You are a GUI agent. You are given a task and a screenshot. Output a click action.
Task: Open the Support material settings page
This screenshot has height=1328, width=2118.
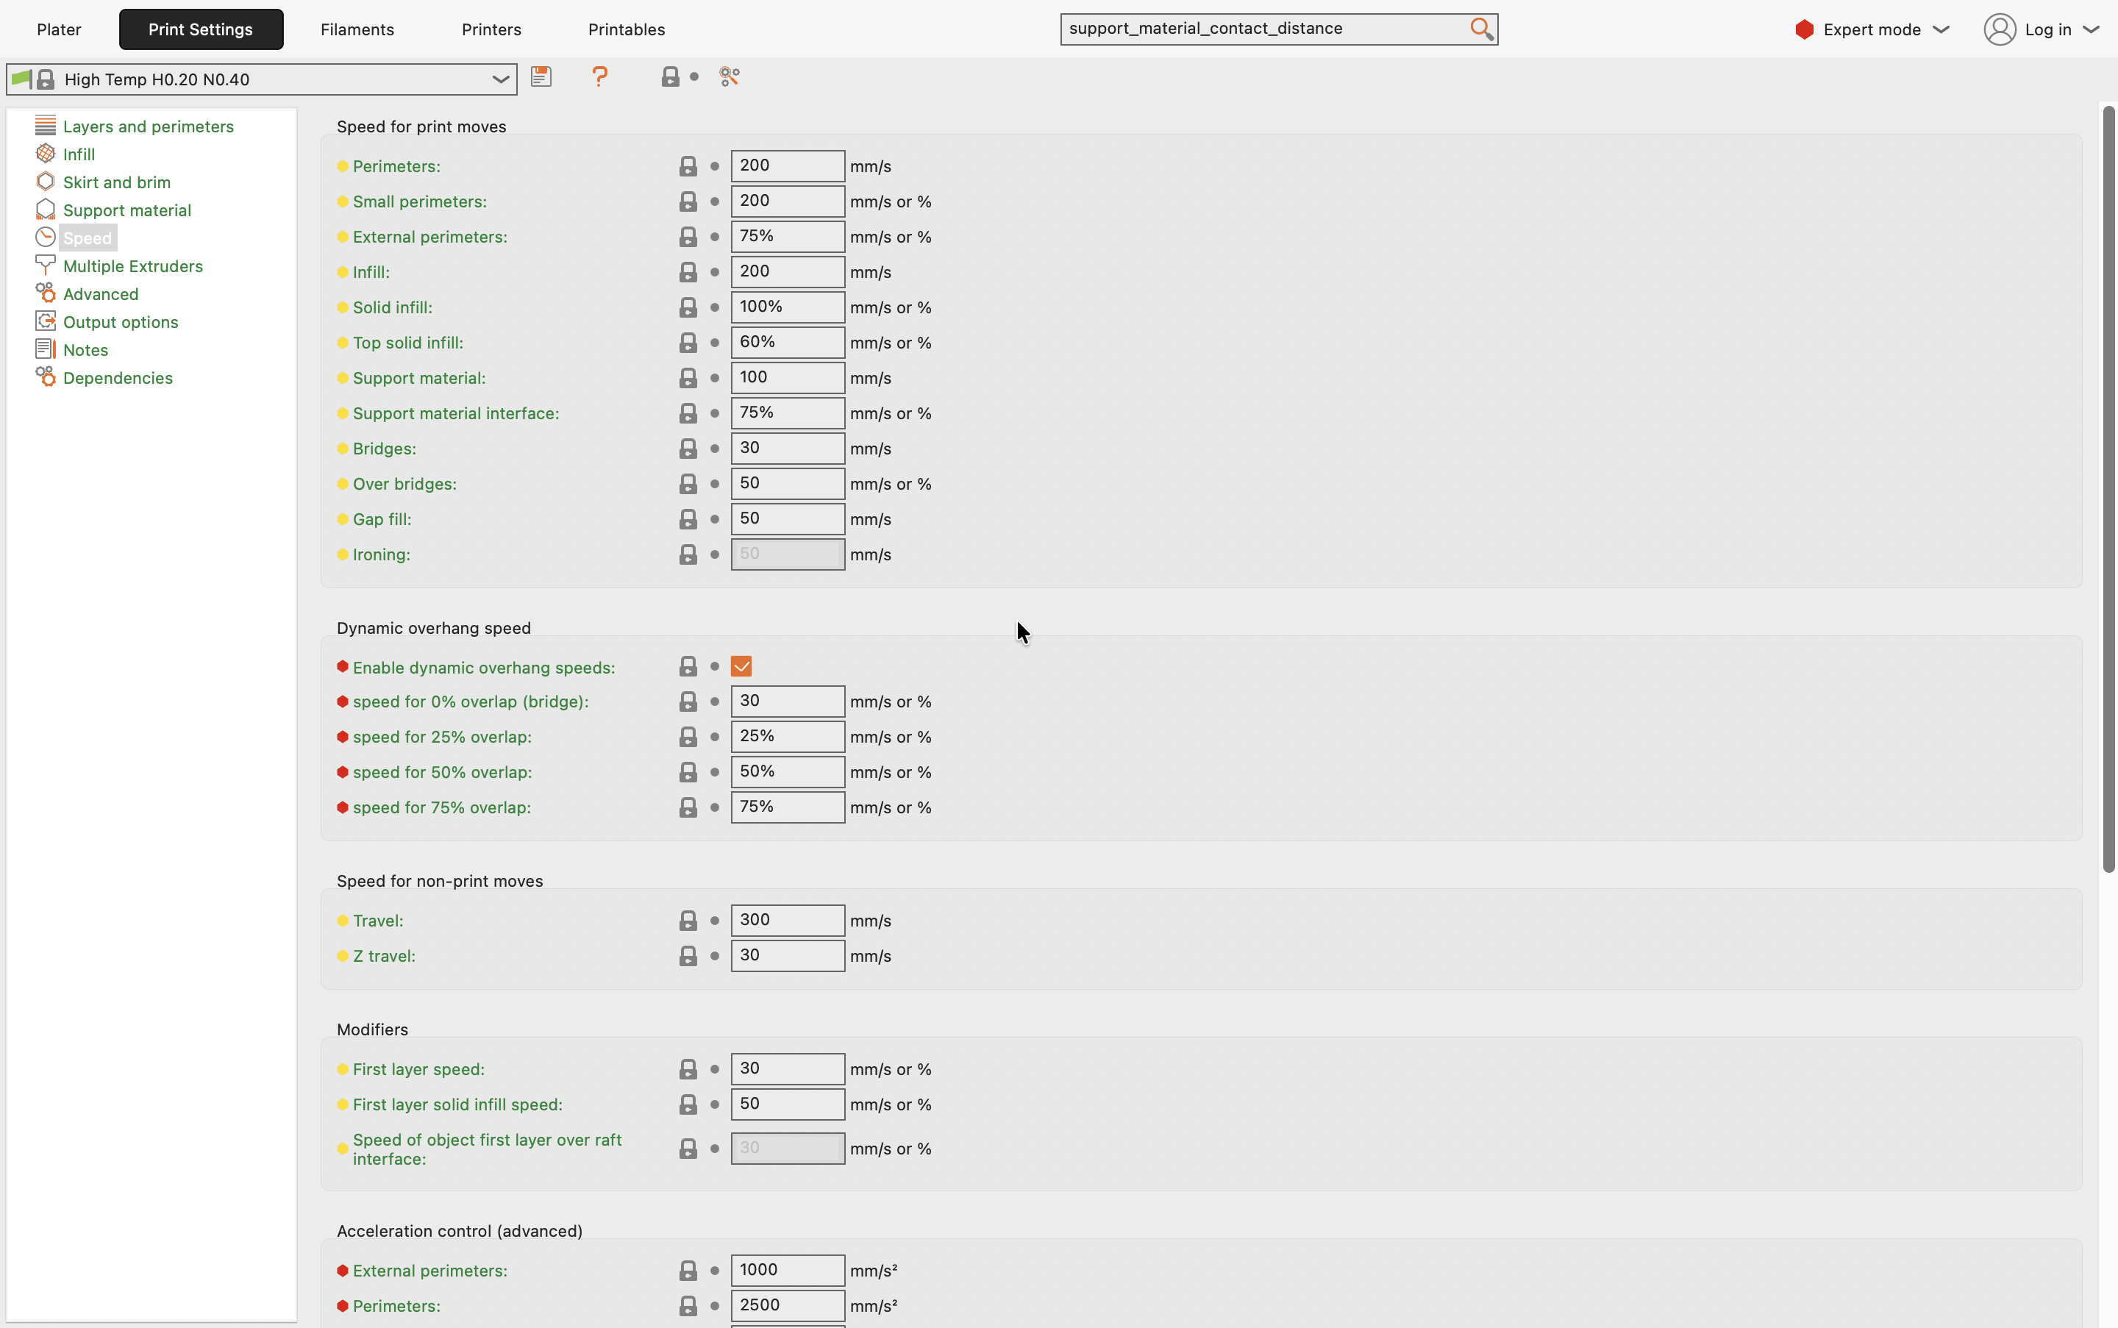click(127, 211)
